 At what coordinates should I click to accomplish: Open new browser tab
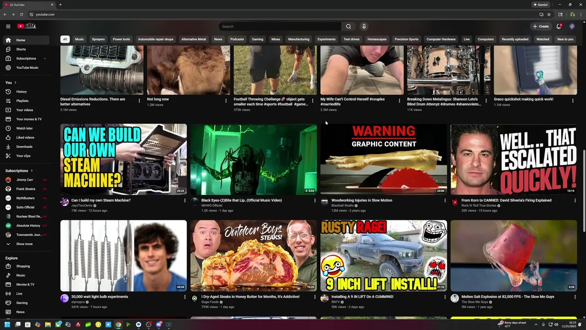click(x=60, y=5)
